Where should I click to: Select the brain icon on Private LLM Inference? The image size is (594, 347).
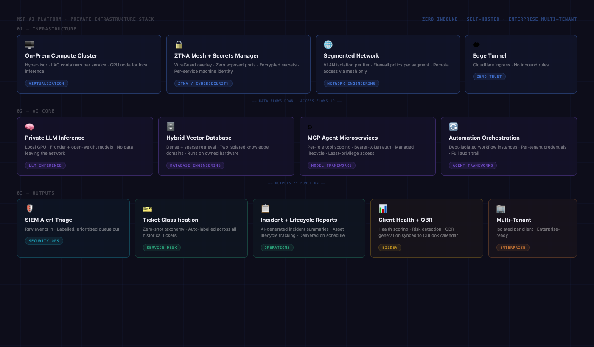29,127
